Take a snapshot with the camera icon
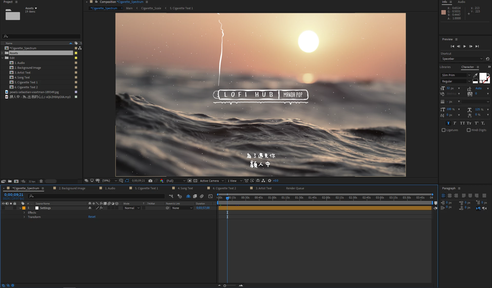This screenshot has height=288, width=492. (150, 181)
